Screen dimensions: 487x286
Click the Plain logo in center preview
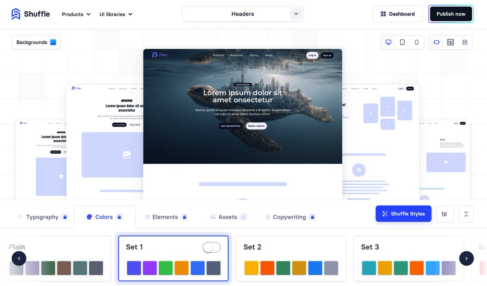pyautogui.click(x=160, y=55)
